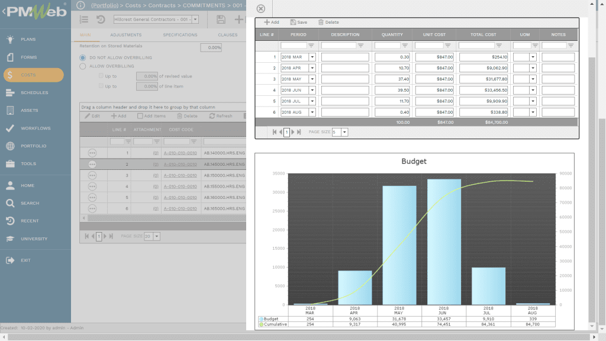Go to last page in popup pager
This screenshot has width=606, height=341.
tap(299, 132)
